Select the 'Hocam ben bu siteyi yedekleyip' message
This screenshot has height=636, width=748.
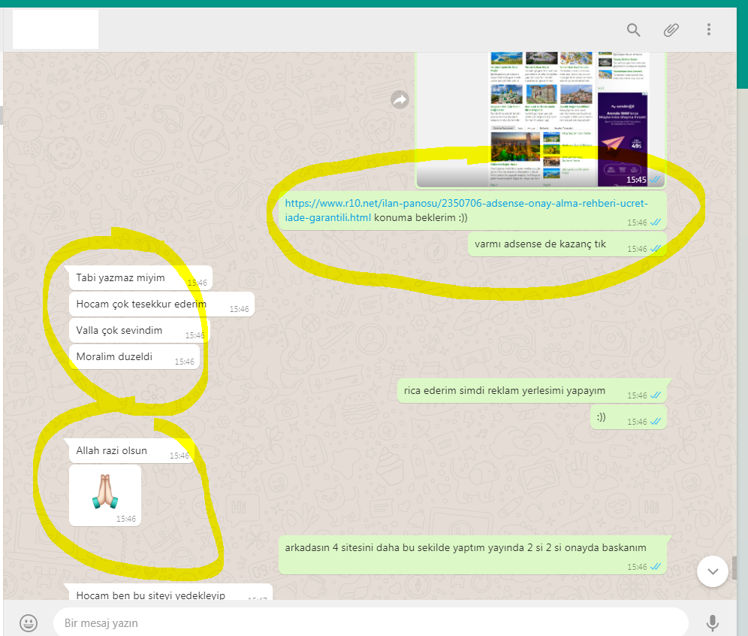[170, 592]
